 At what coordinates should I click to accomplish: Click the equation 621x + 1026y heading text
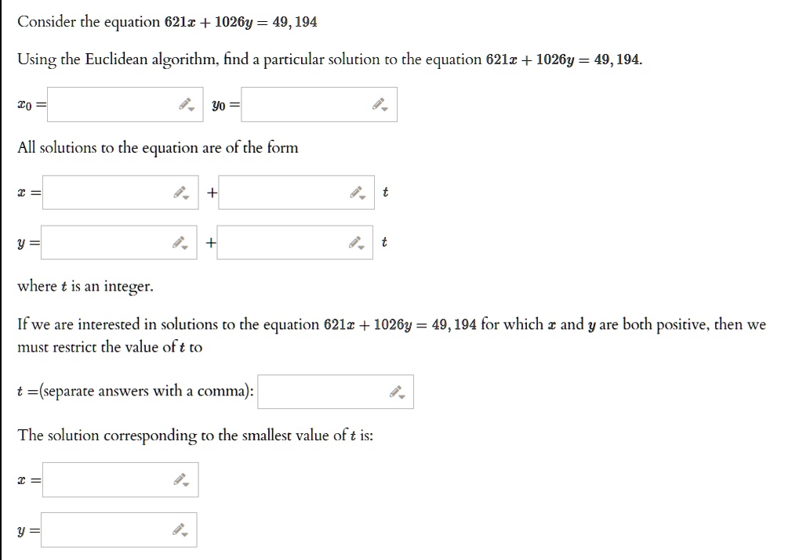tap(167, 22)
